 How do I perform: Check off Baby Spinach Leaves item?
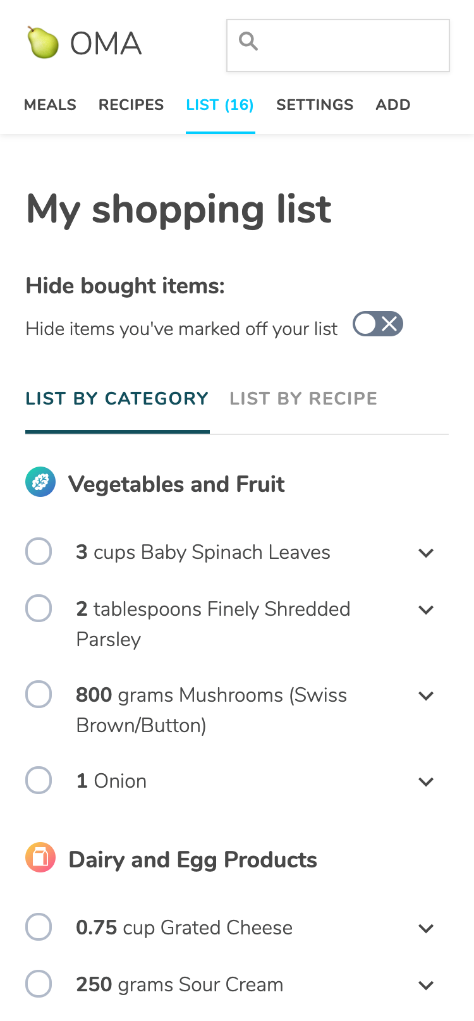point(39,551)
